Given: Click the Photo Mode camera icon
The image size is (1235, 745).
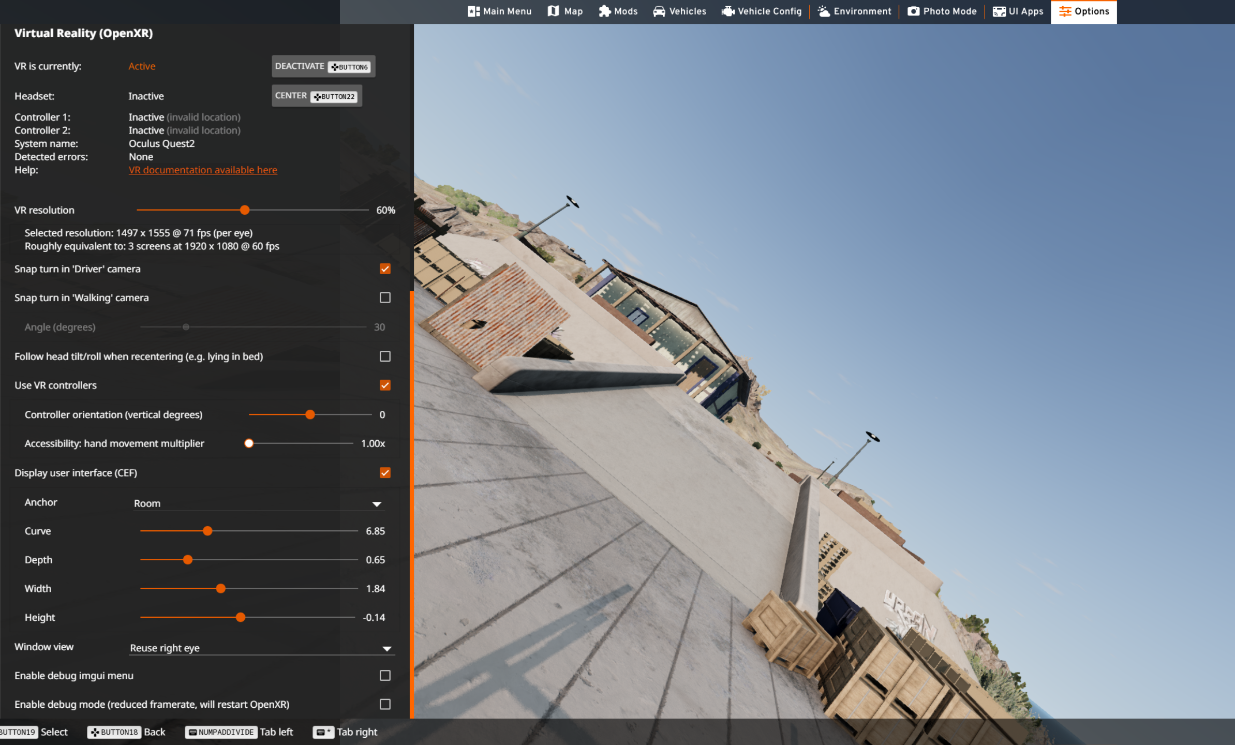Looking at the screenshot, I should pos(913,11).
